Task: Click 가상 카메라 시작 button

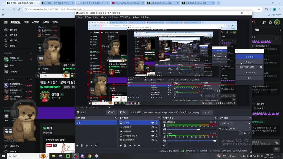Action: pos(247,67)
